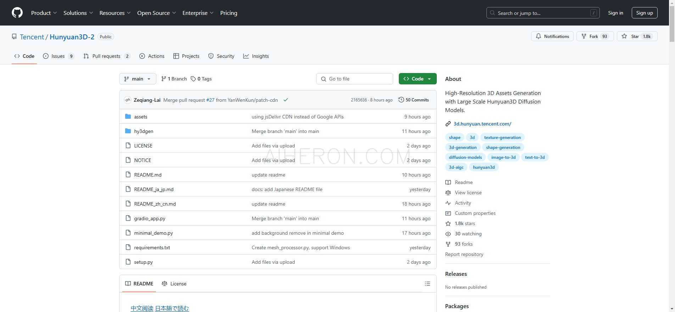Click the link icon beside website URL
Viewport: 675px width, 312px height.
point(448,124)
